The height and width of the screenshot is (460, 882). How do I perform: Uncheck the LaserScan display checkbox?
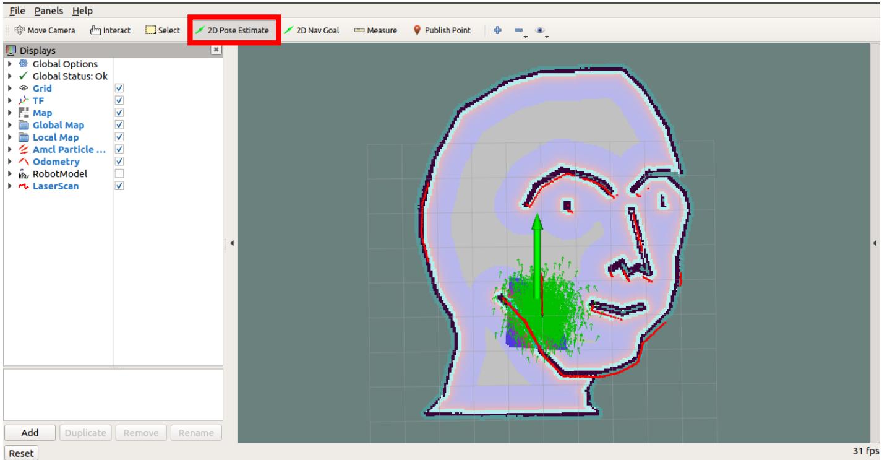tap(120, 186)
